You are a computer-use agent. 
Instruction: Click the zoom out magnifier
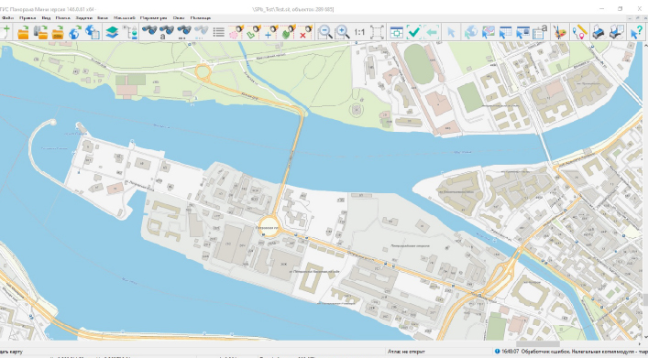click(325, 32)
